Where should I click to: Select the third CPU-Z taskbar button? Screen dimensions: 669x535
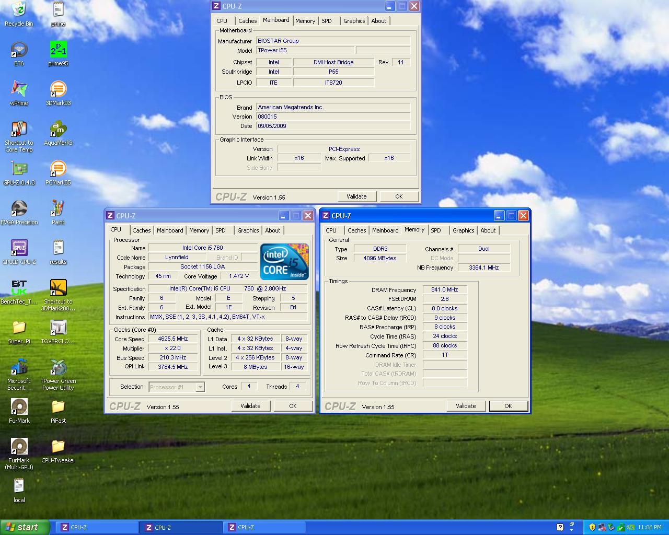[264, 527]
